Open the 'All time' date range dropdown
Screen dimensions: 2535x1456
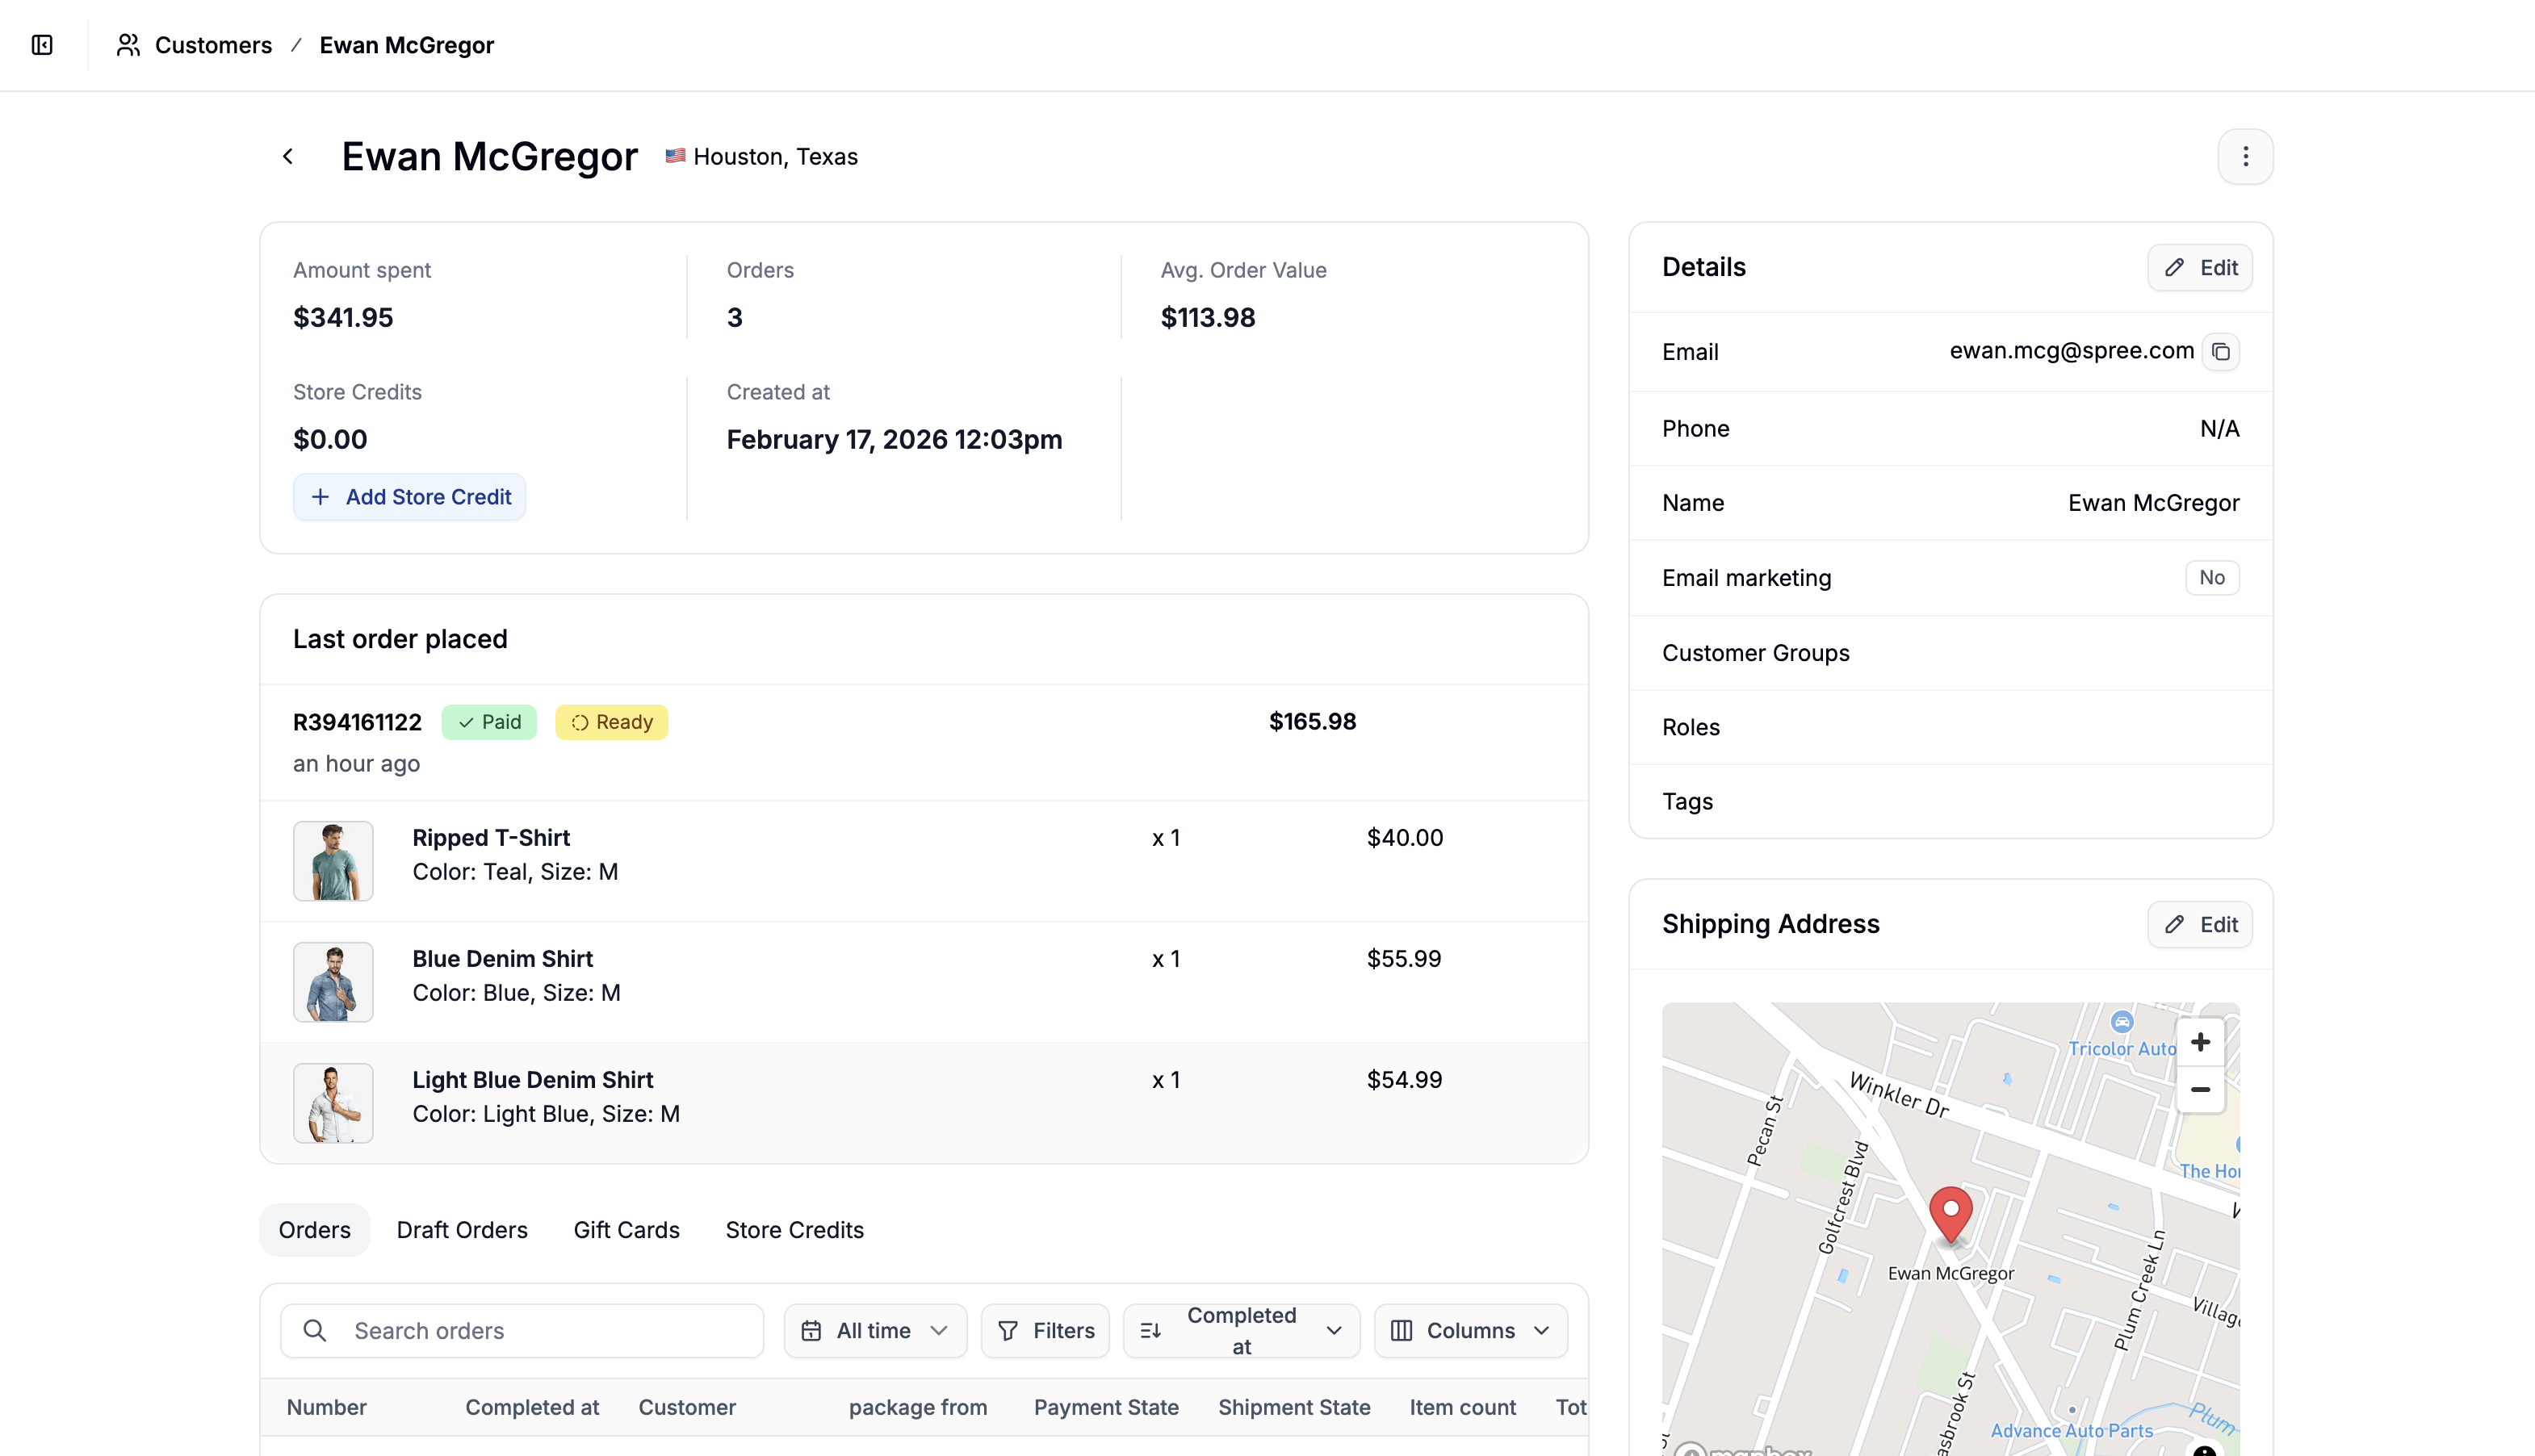(874, 1330)
